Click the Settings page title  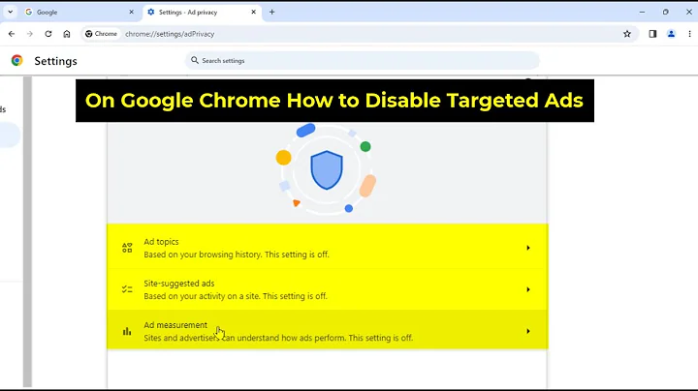pyautogui.click(x=55, y=61)
